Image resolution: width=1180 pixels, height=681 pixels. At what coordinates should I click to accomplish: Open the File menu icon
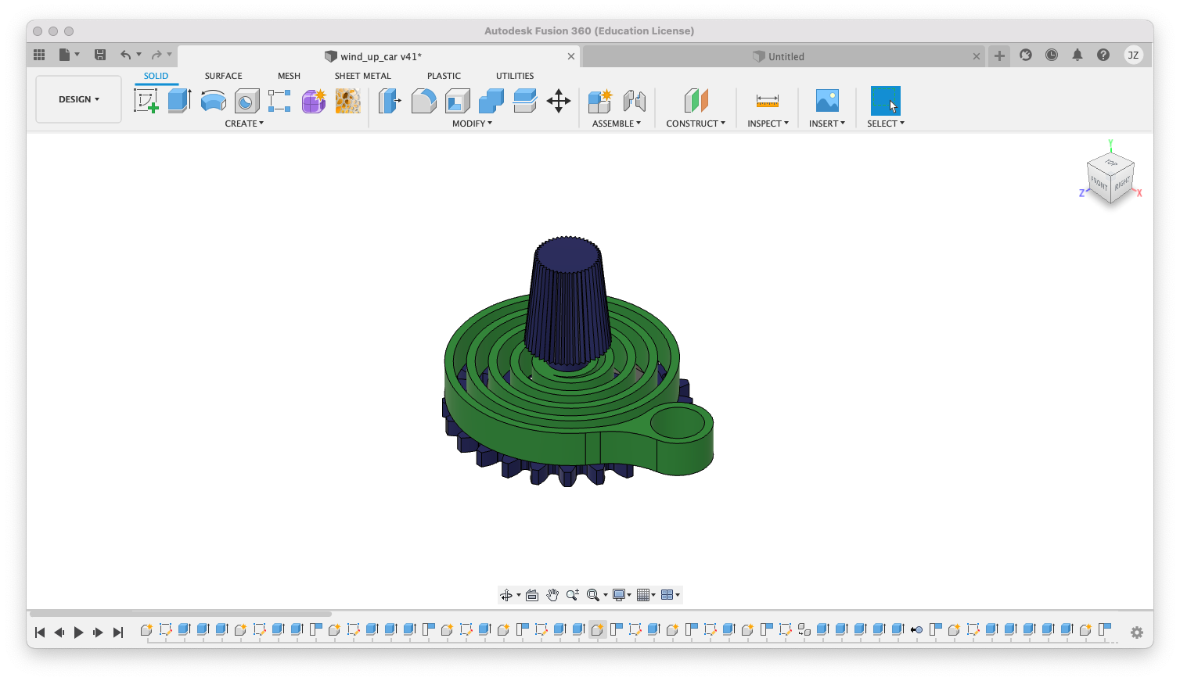[69, 55]
